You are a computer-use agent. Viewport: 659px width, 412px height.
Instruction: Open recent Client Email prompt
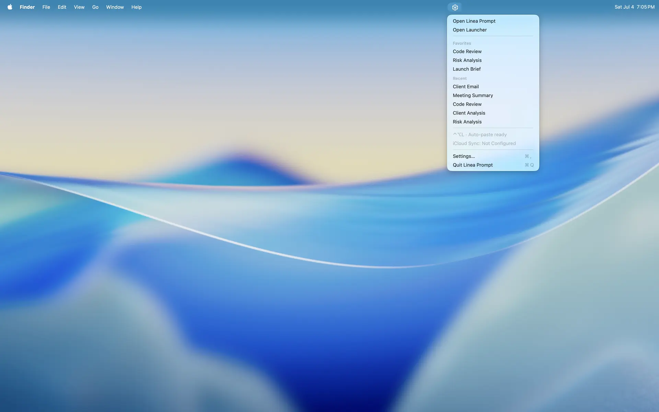click(x=493, y=87)
